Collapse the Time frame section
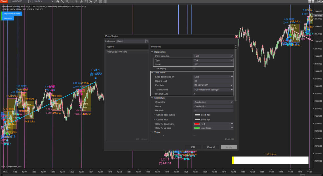Viewport: 323px width, 176px height. tap(152, 73)
